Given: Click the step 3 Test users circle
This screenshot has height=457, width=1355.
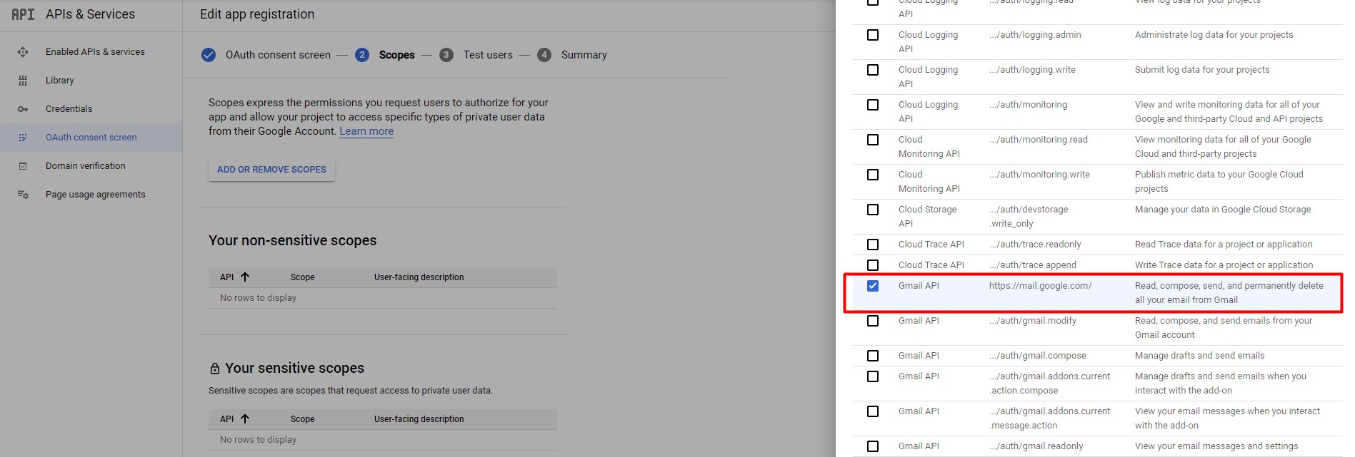Looking at the screenshot, I should (x=446, y=55).
